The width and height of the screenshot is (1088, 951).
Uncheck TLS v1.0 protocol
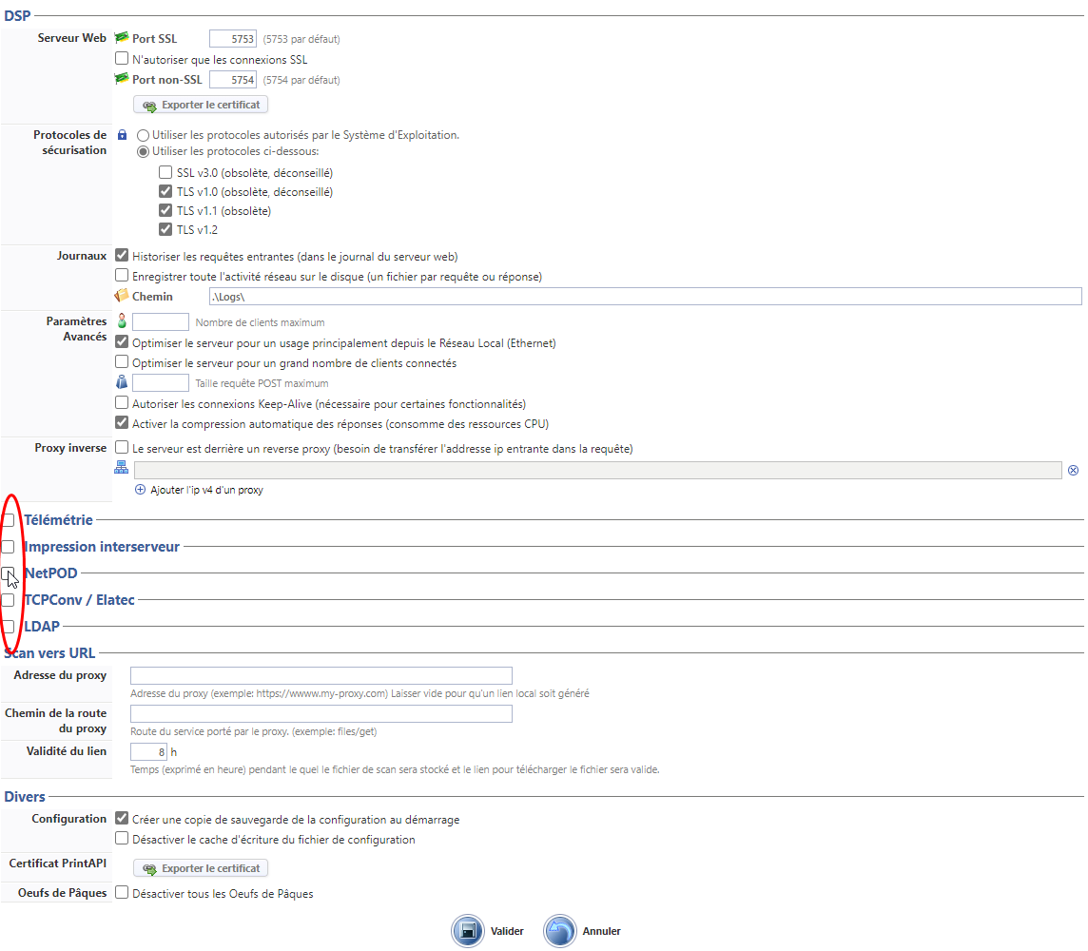tap(165, 192)
